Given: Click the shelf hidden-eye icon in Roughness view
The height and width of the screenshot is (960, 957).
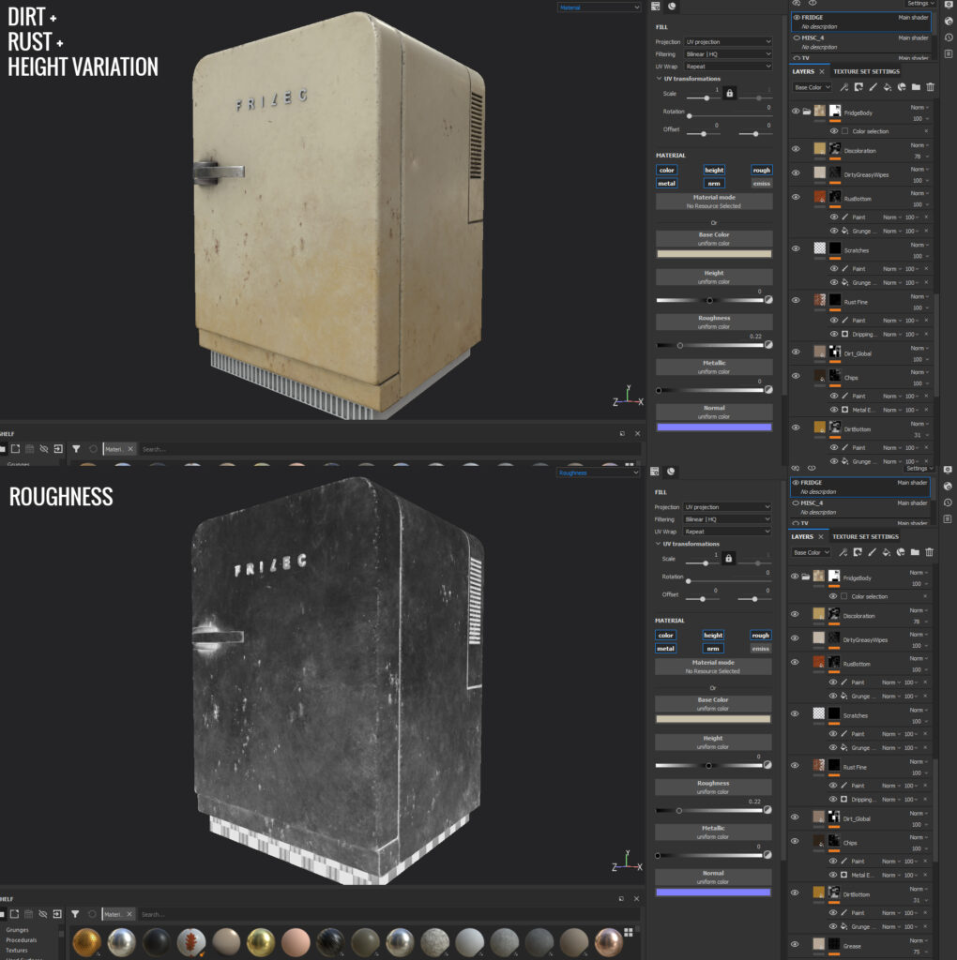Looking at the screenshot, I should [x=43, y=914].
